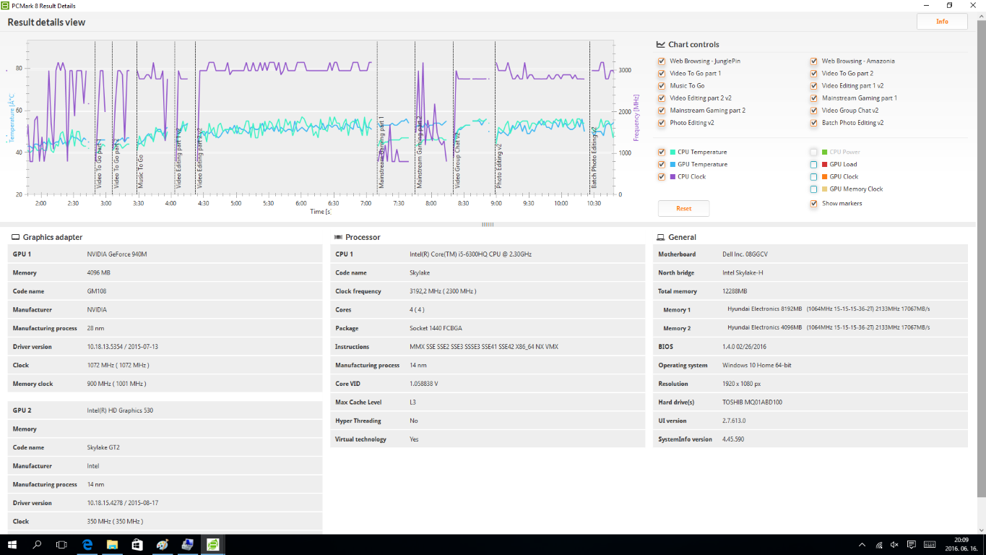Viewport: 986px width, 555px height.
Task: Click the General section laptop icon
Action: pyautogui.click(x=660, y=237)
